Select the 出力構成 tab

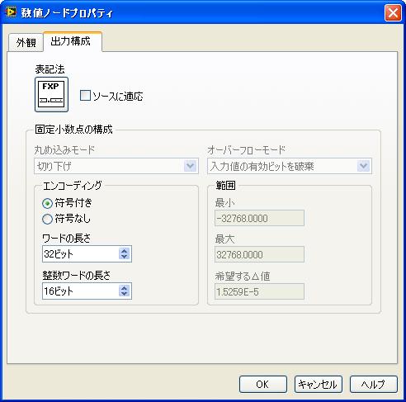(73, 41)
